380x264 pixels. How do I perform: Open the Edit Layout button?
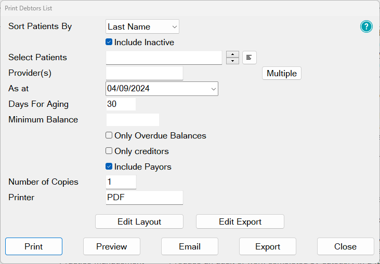(139, 221)
